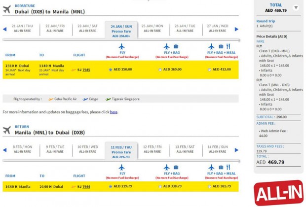Click departure time '2310 H Dubai'
Image resolution: width=306 pixels, height=207 pixels.
17,66
